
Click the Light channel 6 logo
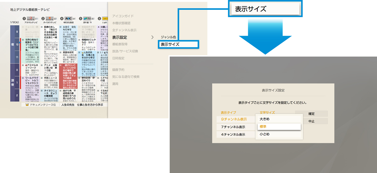(x=105, y=19)
